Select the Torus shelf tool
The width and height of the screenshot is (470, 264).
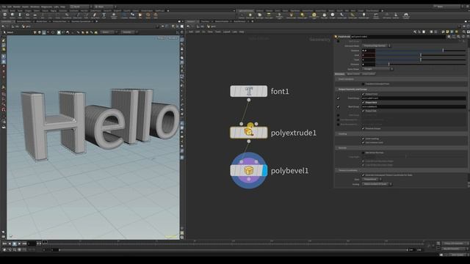[x=27, y=15]
